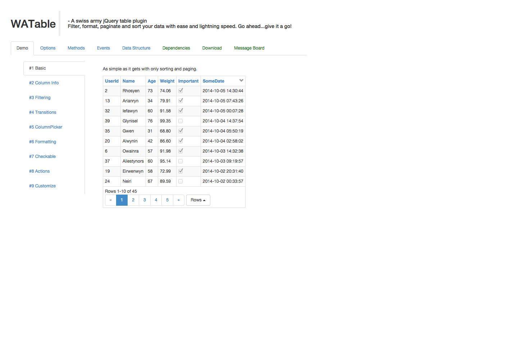Sort table by Weight column

[x=167, y=81]
